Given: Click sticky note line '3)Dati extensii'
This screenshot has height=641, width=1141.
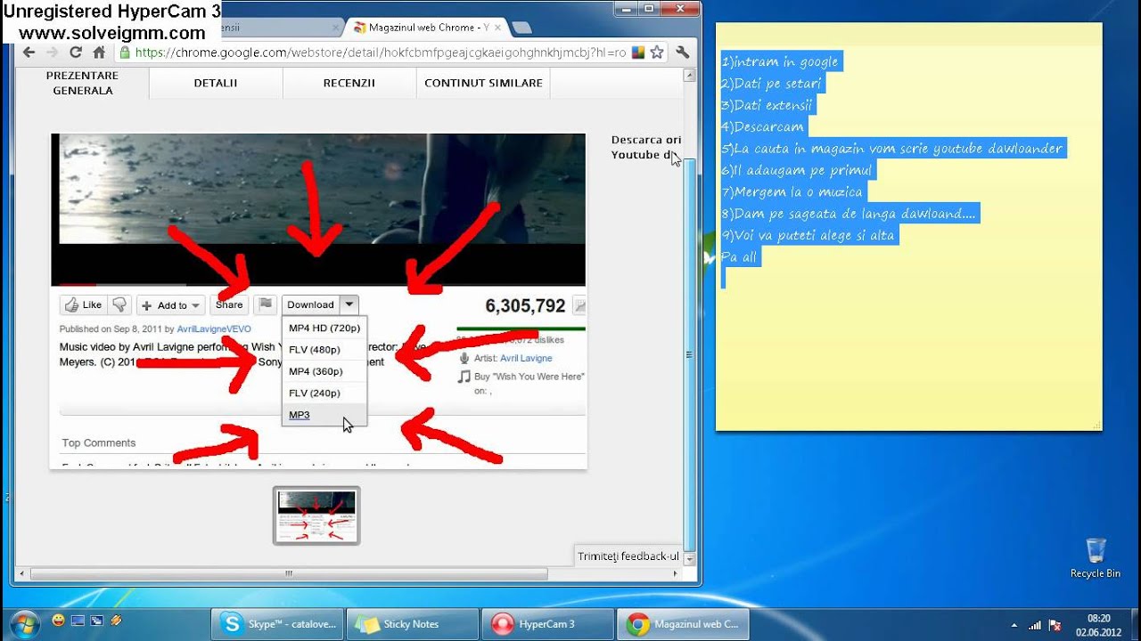Looking at the screenshot, I should tap(767, 105).
